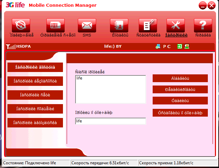Select the fourth left menu item, message settings
The height and width of the screenshot is (168, 219).
click(x=35, y=109)
